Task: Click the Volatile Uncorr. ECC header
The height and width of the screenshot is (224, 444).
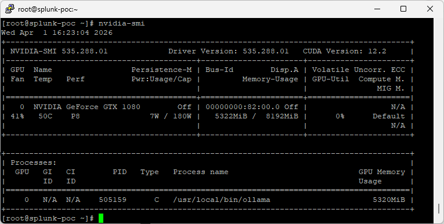Action: [x=359, y=70]
